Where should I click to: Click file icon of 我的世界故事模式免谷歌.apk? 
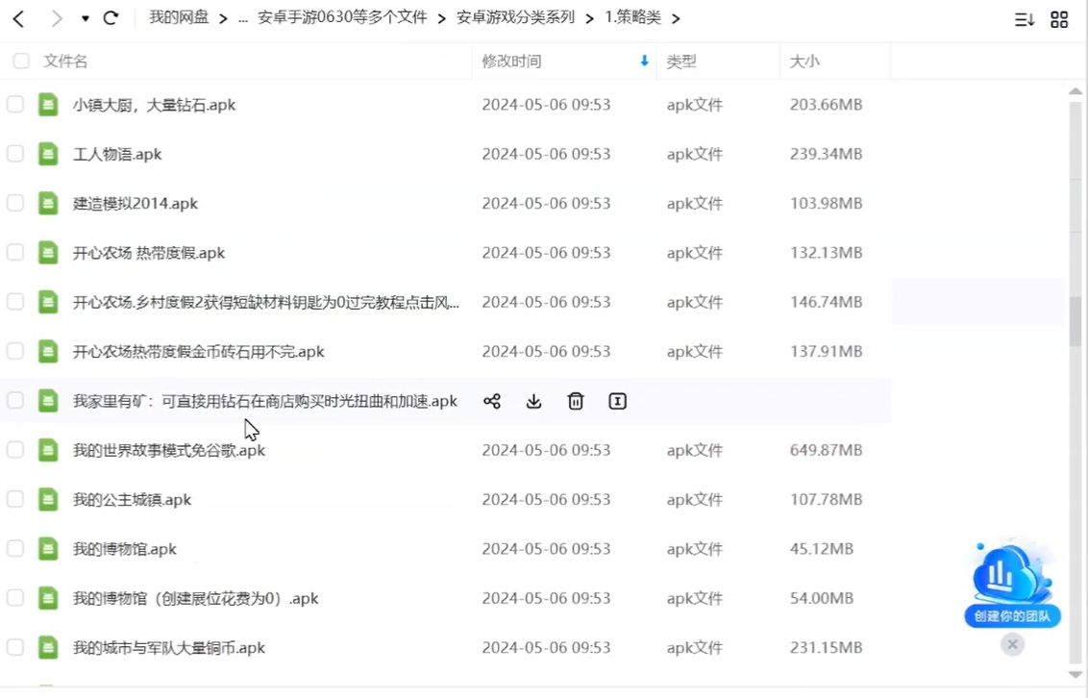pyautogui.click(x=48, y=450)
